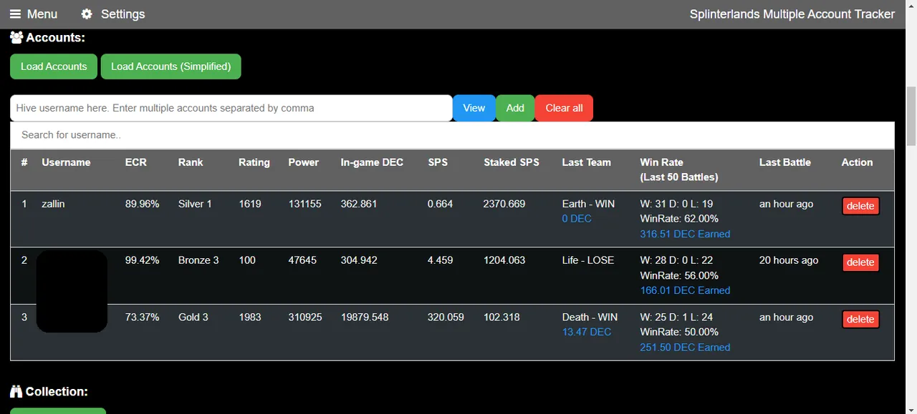Click the red Clear all button
This screenshot has width=917, height=414.
(564, 108)
